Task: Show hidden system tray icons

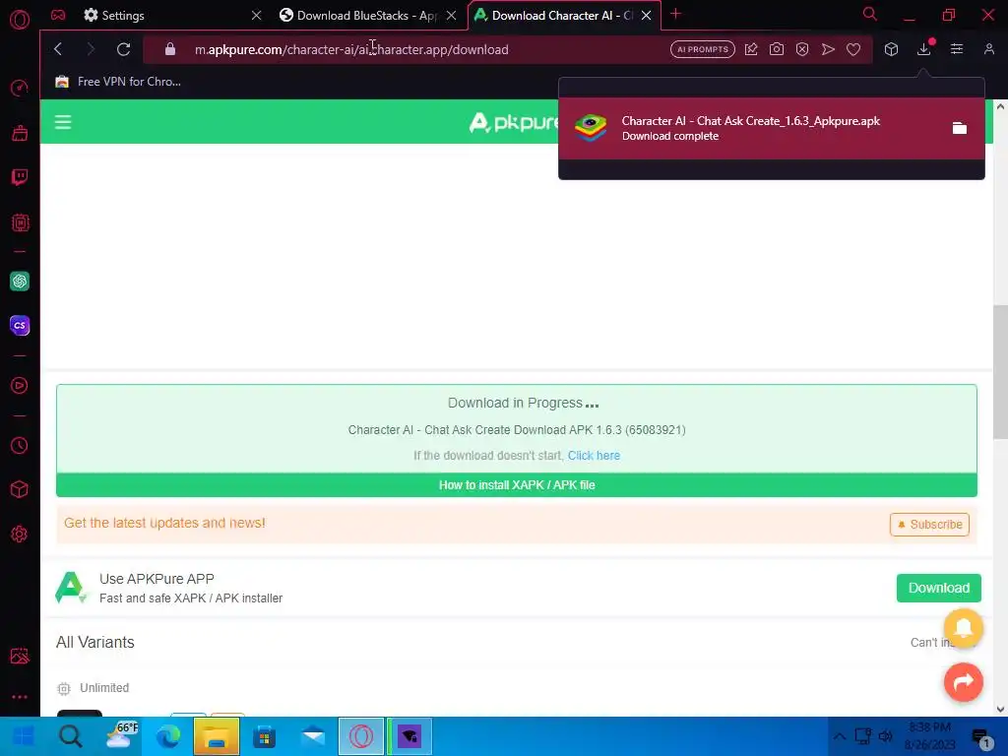Action: 840,736
